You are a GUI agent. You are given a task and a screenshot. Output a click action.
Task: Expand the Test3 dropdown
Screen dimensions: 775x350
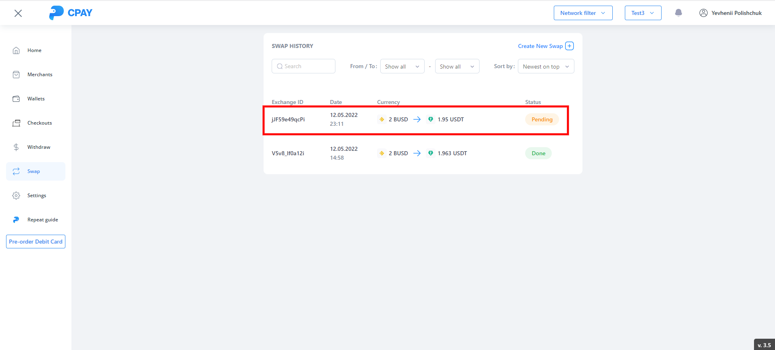pyautogui.click(x=643, y=13)
